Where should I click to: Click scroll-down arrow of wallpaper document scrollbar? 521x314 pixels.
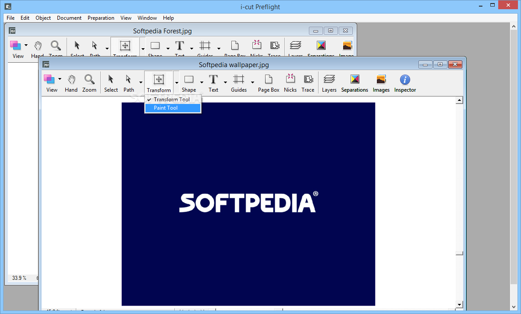coord(459,304)
